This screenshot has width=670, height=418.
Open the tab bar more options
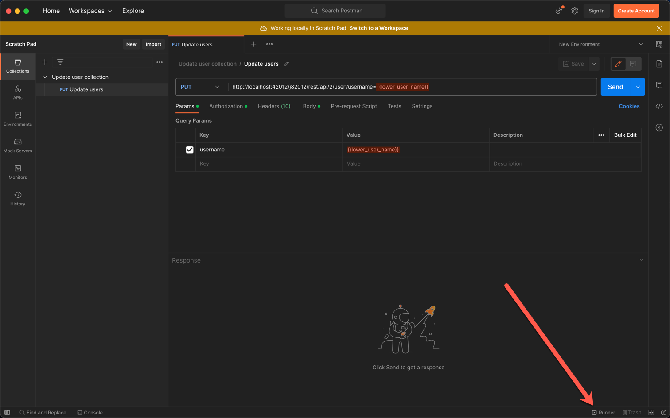click(x=269, y=44)
